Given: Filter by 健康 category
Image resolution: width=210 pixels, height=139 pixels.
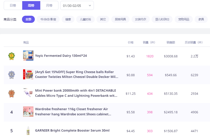Looking at the screenshot, I should [x=68, y=19].
